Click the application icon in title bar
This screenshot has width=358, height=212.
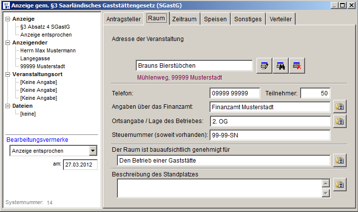(6, 5)
